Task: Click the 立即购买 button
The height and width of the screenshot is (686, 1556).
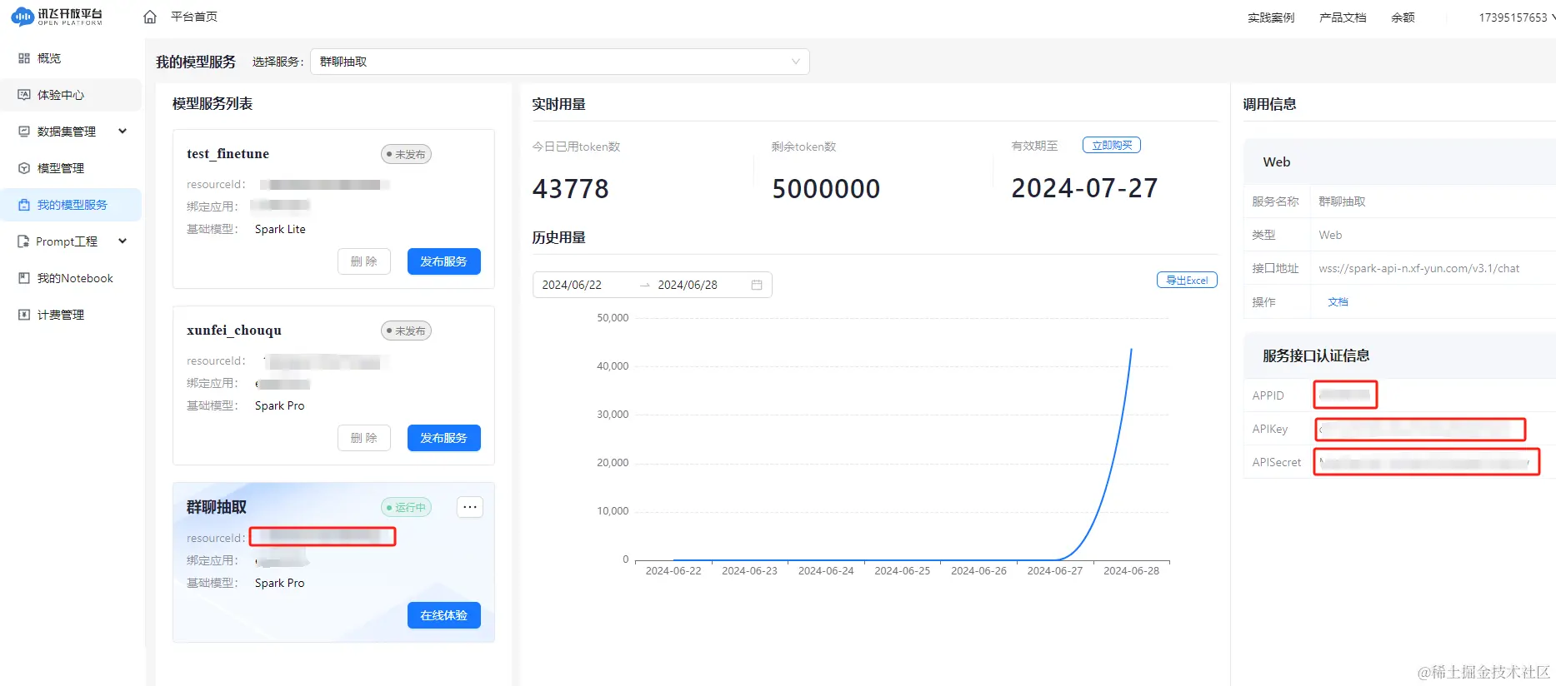Action: [1112, 145]
